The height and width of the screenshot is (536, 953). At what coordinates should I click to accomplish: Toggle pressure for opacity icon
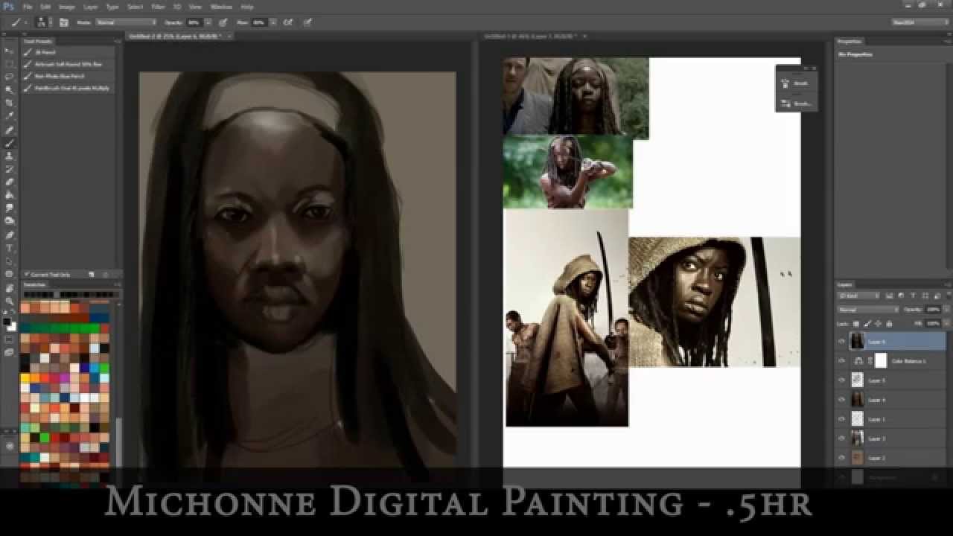(223, 22)
